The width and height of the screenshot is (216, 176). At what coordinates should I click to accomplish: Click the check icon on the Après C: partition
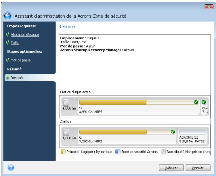(x=173, y=132)
